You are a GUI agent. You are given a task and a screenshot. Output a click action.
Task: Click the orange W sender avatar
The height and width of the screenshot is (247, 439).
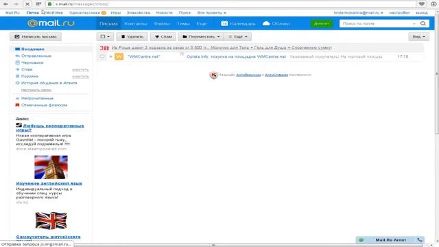coord(119,56)
